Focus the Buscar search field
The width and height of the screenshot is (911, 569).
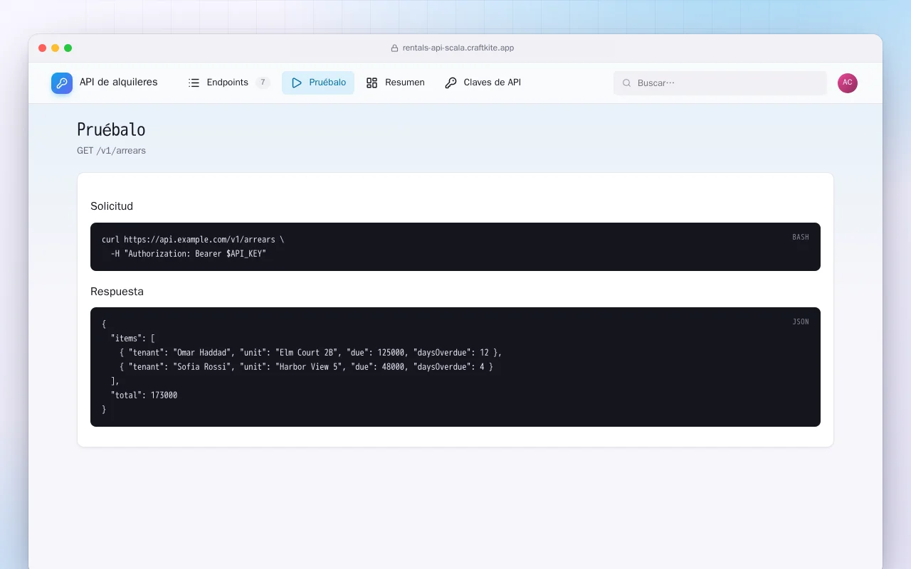(x=720, y=83)
